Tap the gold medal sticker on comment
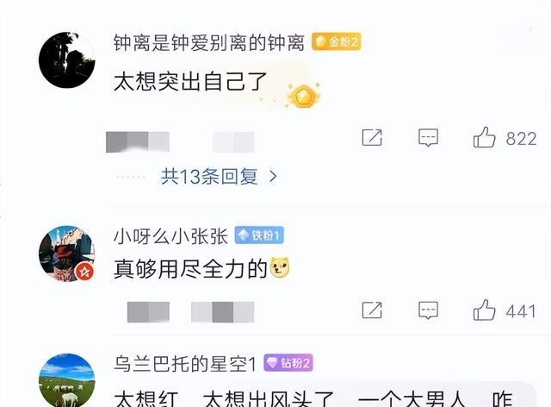551x407 pixels. click(x=303, y=95)
